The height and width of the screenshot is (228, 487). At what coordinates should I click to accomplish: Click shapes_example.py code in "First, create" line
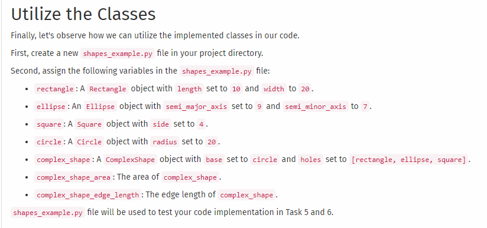coord(118,53)
